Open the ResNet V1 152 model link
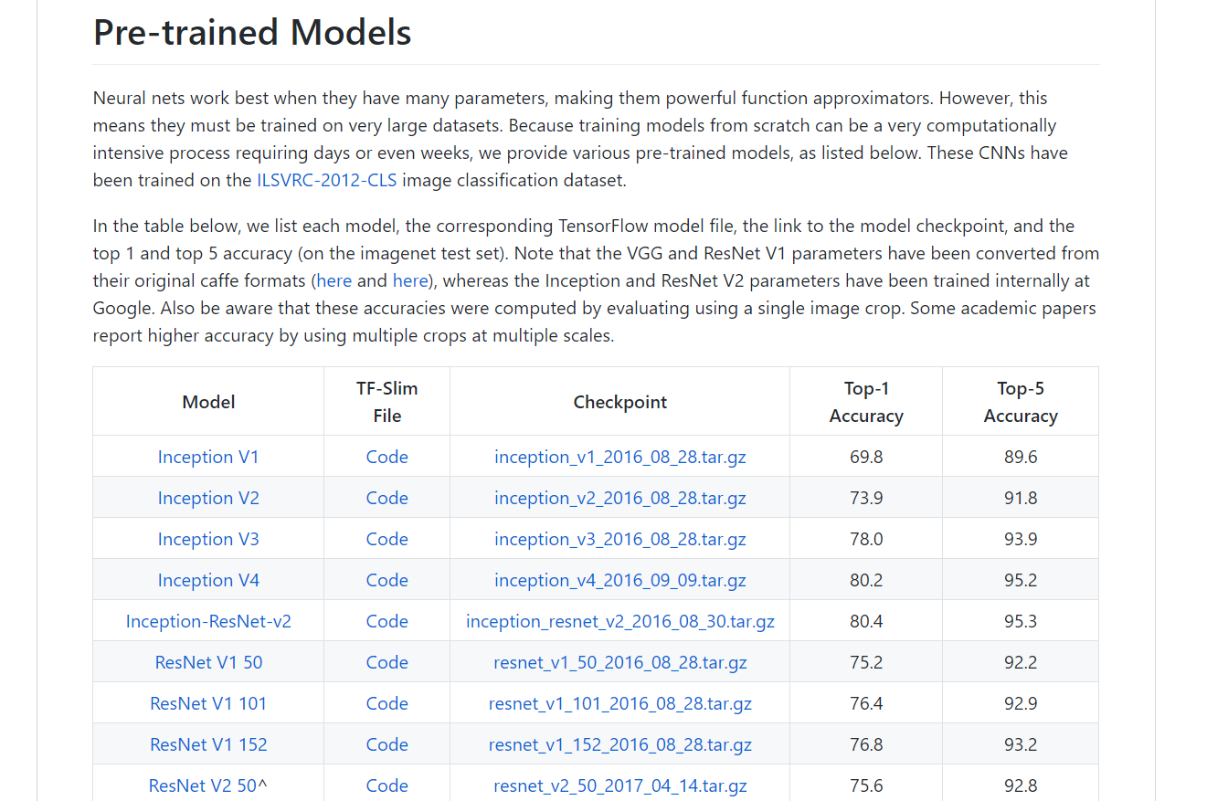1228x801 pixels. 208,744
